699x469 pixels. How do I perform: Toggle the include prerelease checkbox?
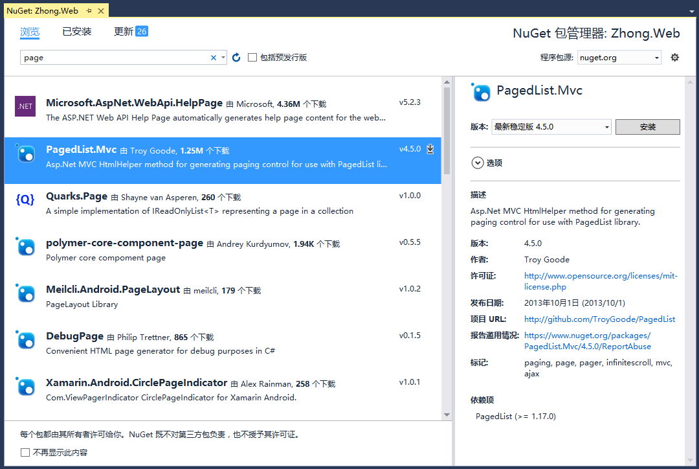click(x=252, y=57)
